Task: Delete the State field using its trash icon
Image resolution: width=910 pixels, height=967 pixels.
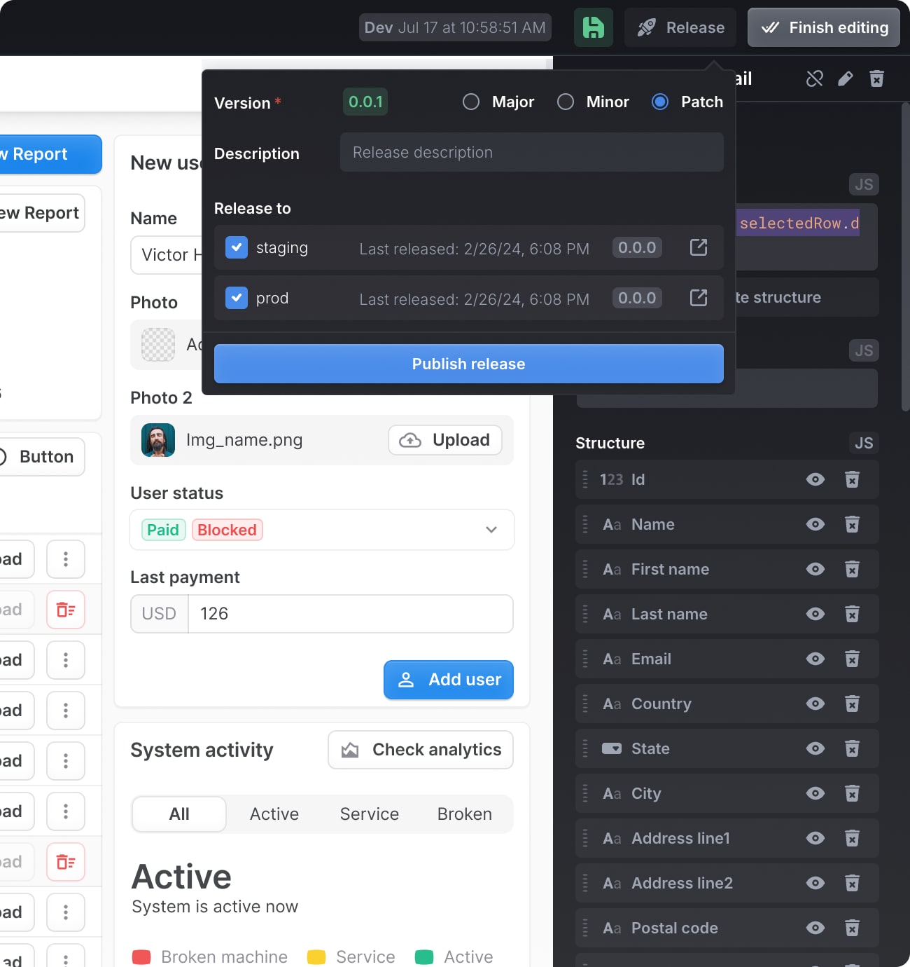Action: pos(852,748)
